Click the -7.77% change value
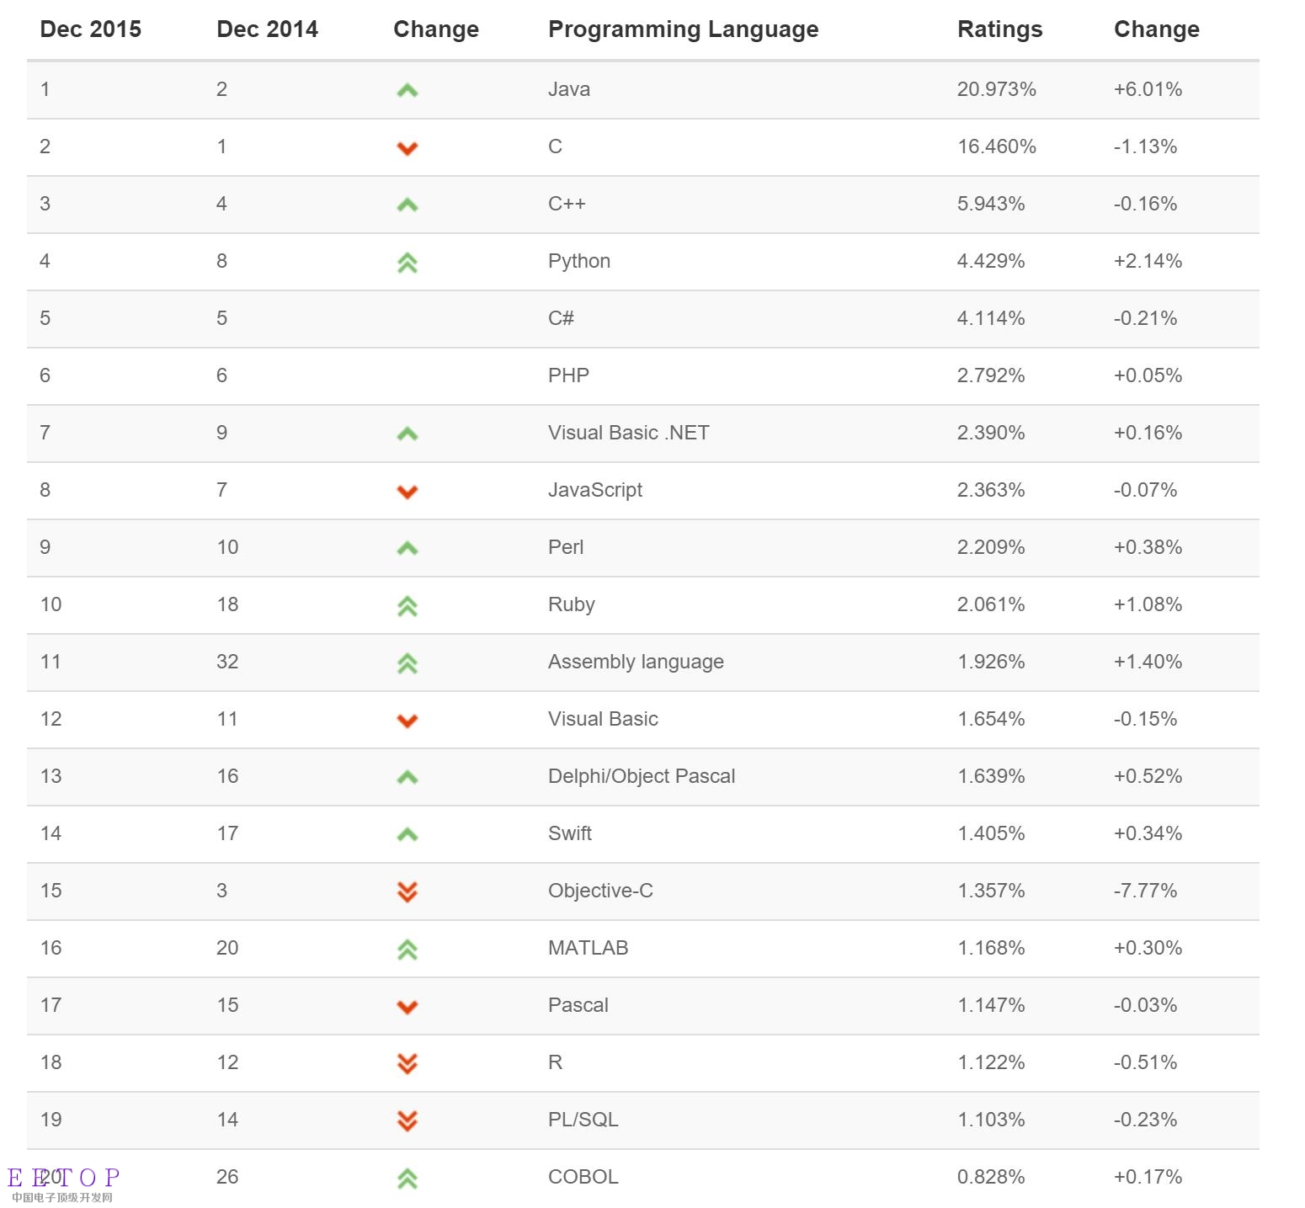The width and height of the screenshot is (1305, 1208). pyautogui.click(x=1145, y=891)
